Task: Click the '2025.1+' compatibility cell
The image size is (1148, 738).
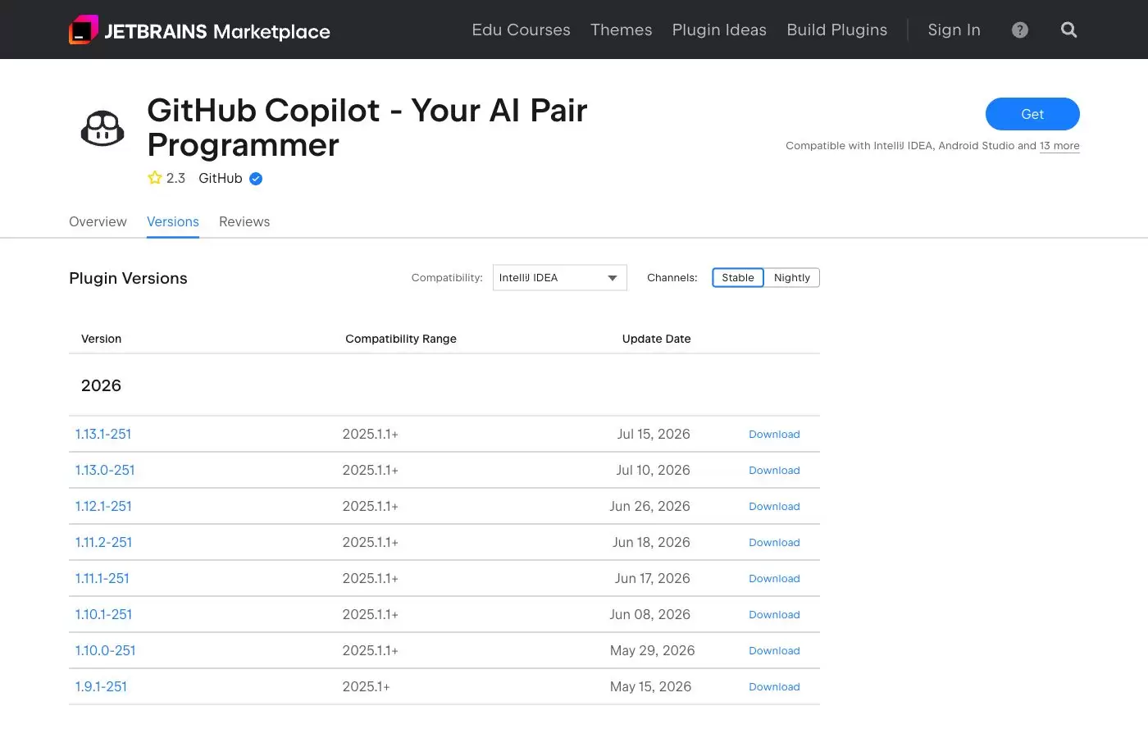Action: 367,686
